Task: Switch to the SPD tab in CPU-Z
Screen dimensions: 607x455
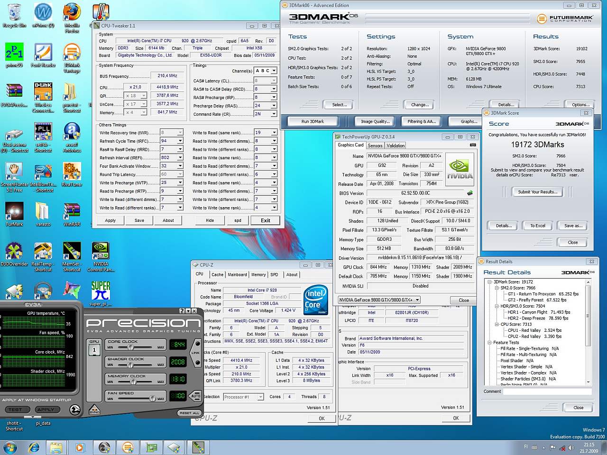Action: pos(274,274)
